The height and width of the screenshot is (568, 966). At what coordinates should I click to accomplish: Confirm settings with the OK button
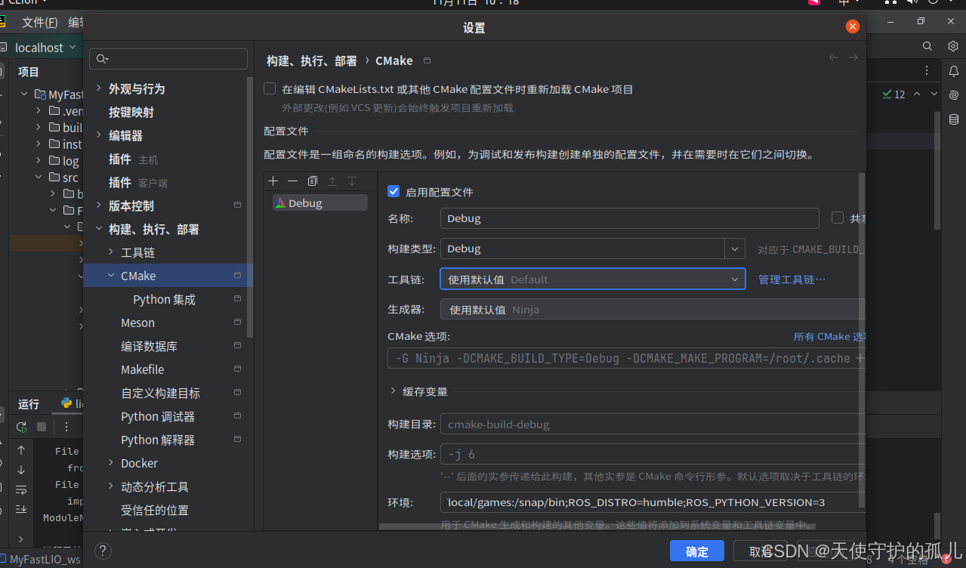pos(697,551)
